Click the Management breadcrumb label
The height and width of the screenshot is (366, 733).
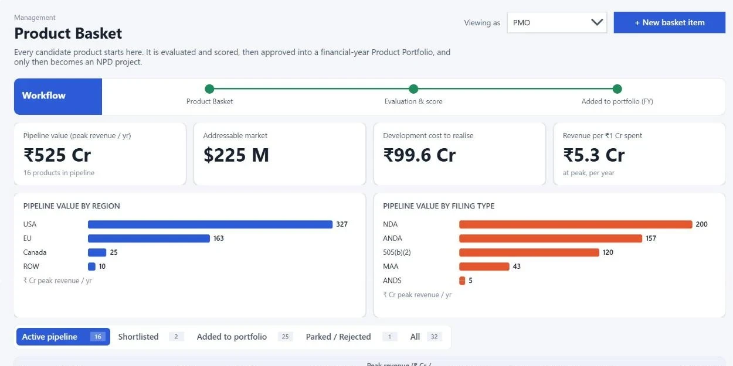35,18
